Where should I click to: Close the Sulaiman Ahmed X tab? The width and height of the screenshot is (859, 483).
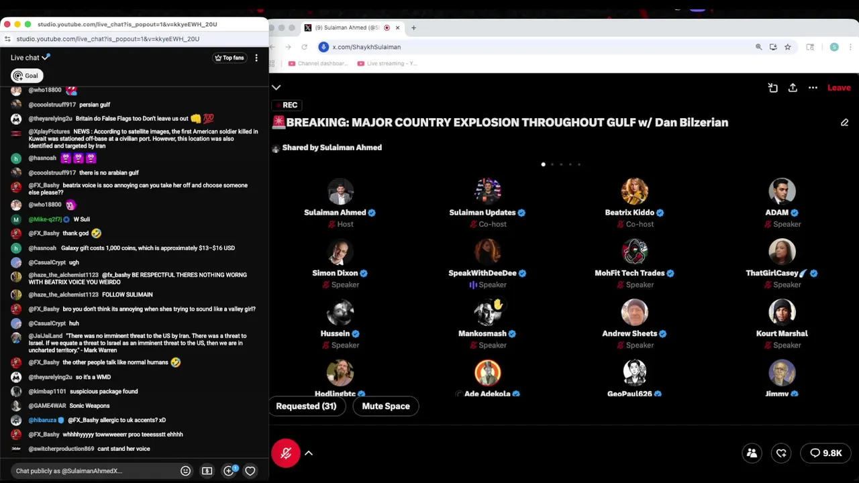[x=397, y=28]
